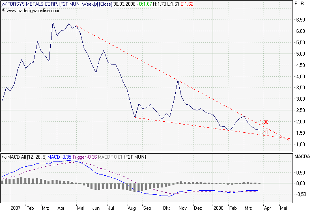Click the purple Trigger -0.36 value
Image resolution: width=312 pixels, height=211 pixels.
point(84,157)
